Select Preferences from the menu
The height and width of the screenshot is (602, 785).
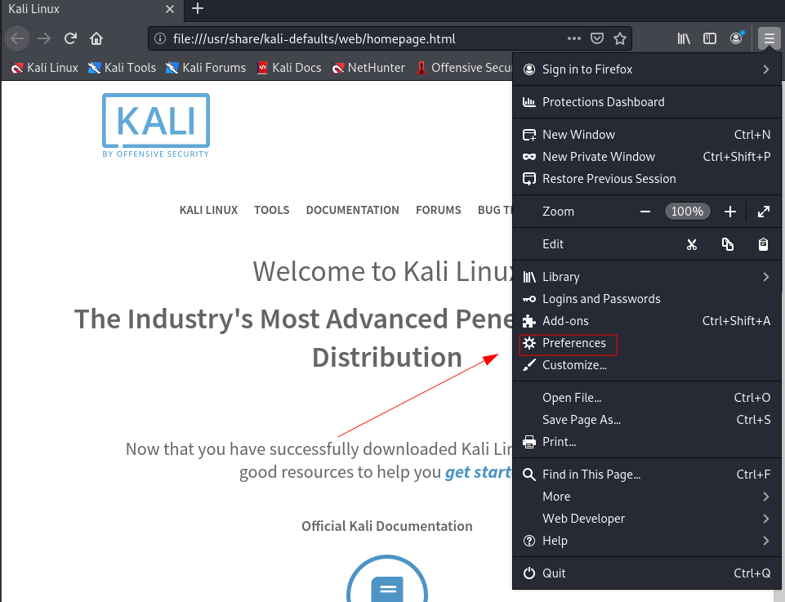(x=573, y=344)
